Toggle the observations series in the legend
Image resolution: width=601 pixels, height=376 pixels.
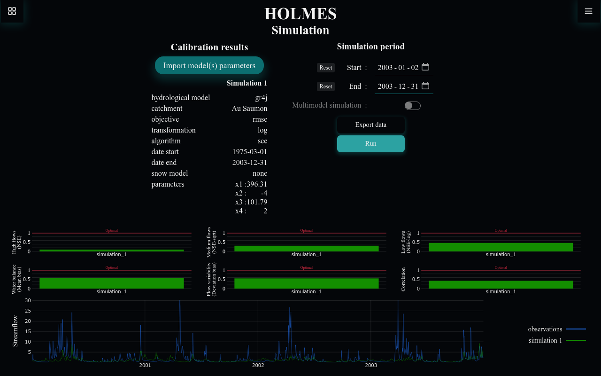point(545,329)
